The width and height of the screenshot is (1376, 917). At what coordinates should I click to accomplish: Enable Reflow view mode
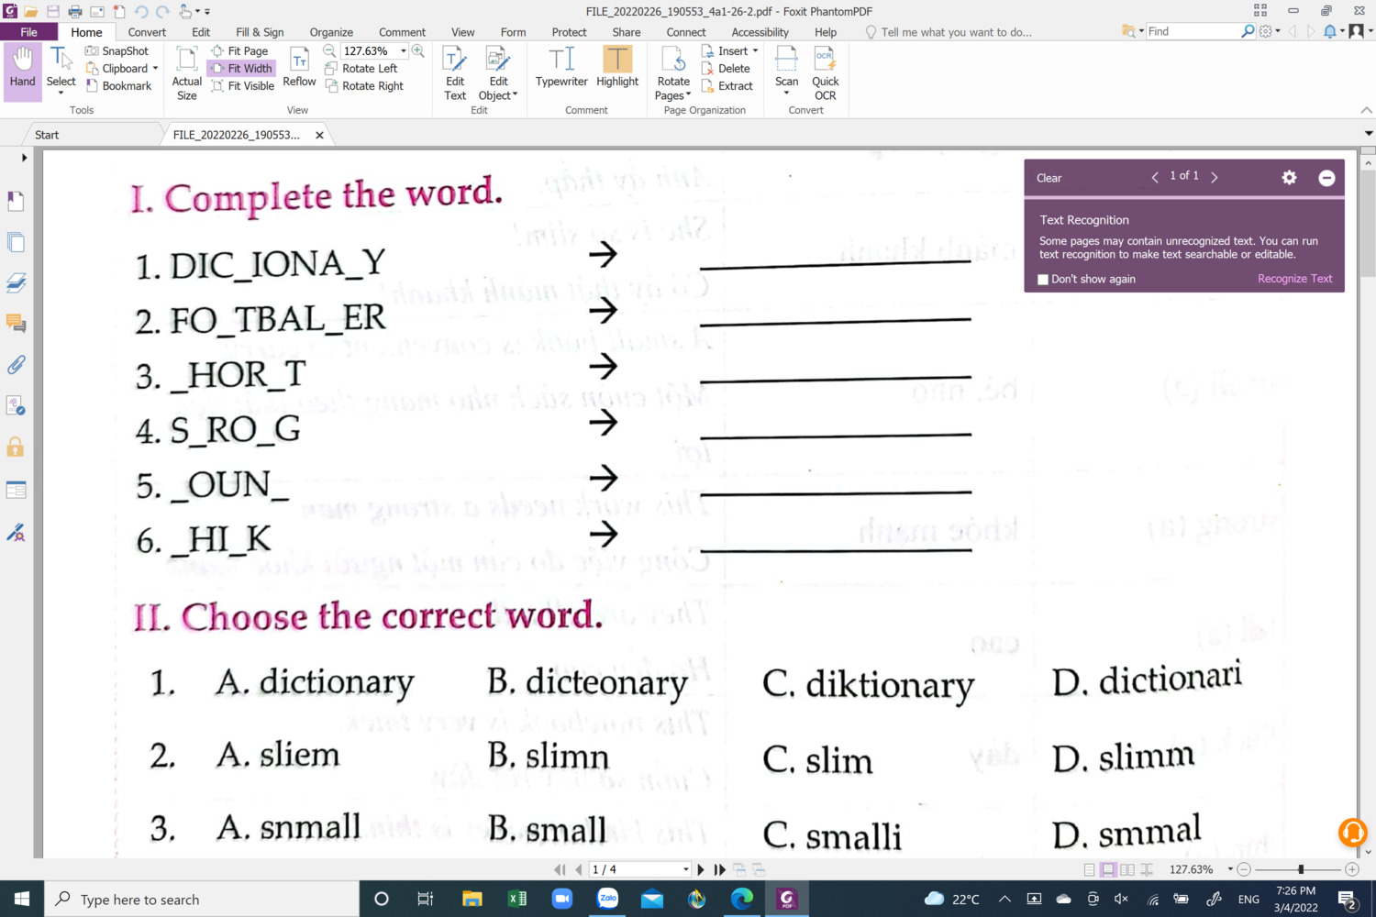[299, 69]
